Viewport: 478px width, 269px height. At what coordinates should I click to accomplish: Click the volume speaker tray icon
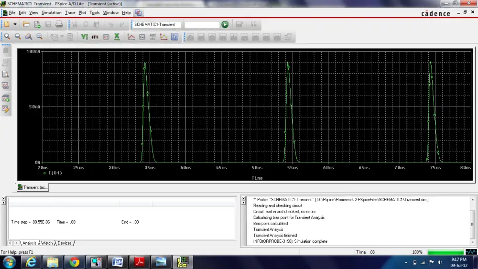pyautogui.click(x=440, y=262)
